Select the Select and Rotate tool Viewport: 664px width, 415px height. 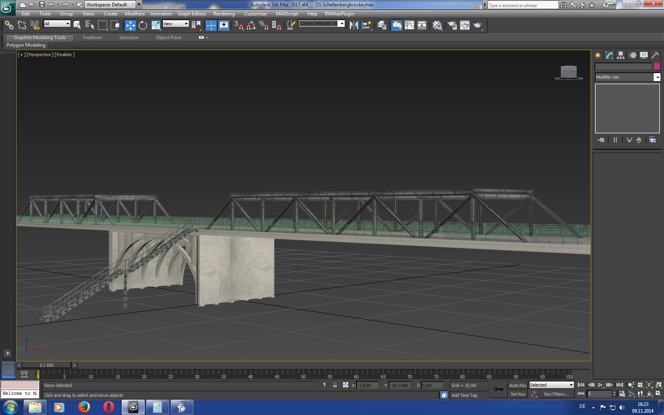point(143,25)
